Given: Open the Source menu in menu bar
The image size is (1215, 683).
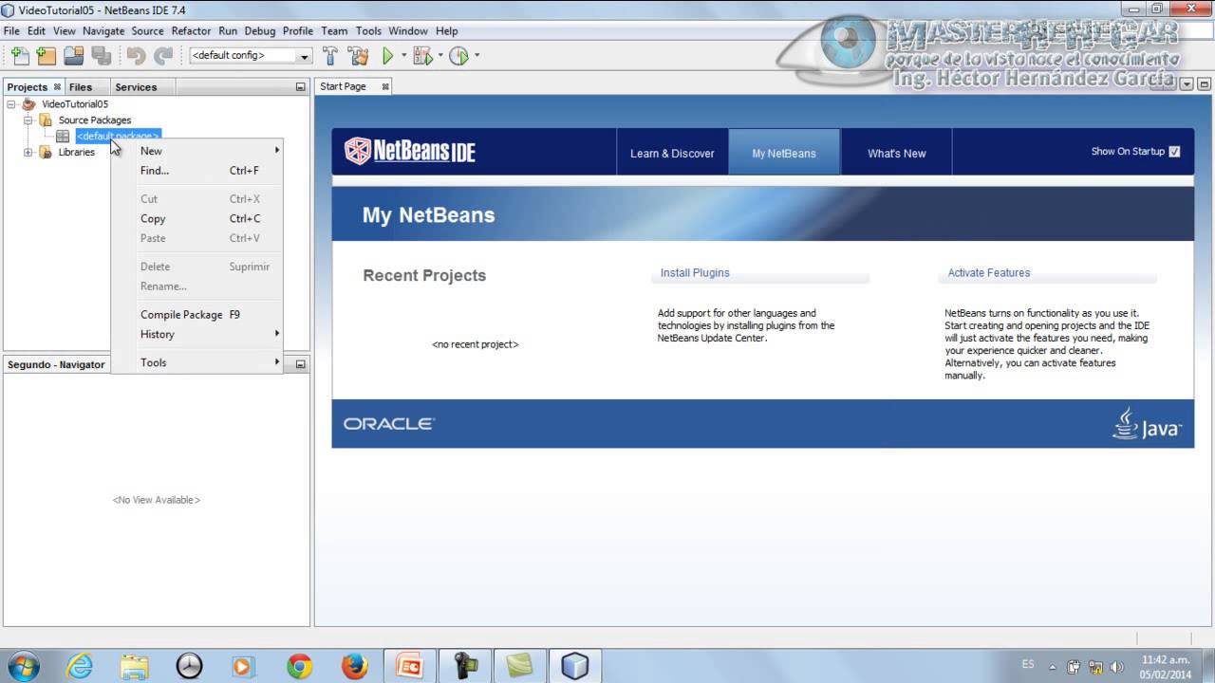Looking at the screenshot, I should (147, 30).
